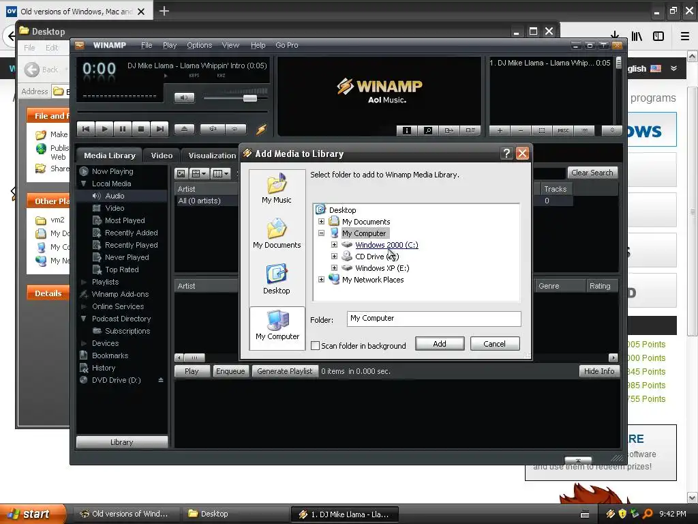
Task: Click playlist remove minus button
Action: pos(520,130)
